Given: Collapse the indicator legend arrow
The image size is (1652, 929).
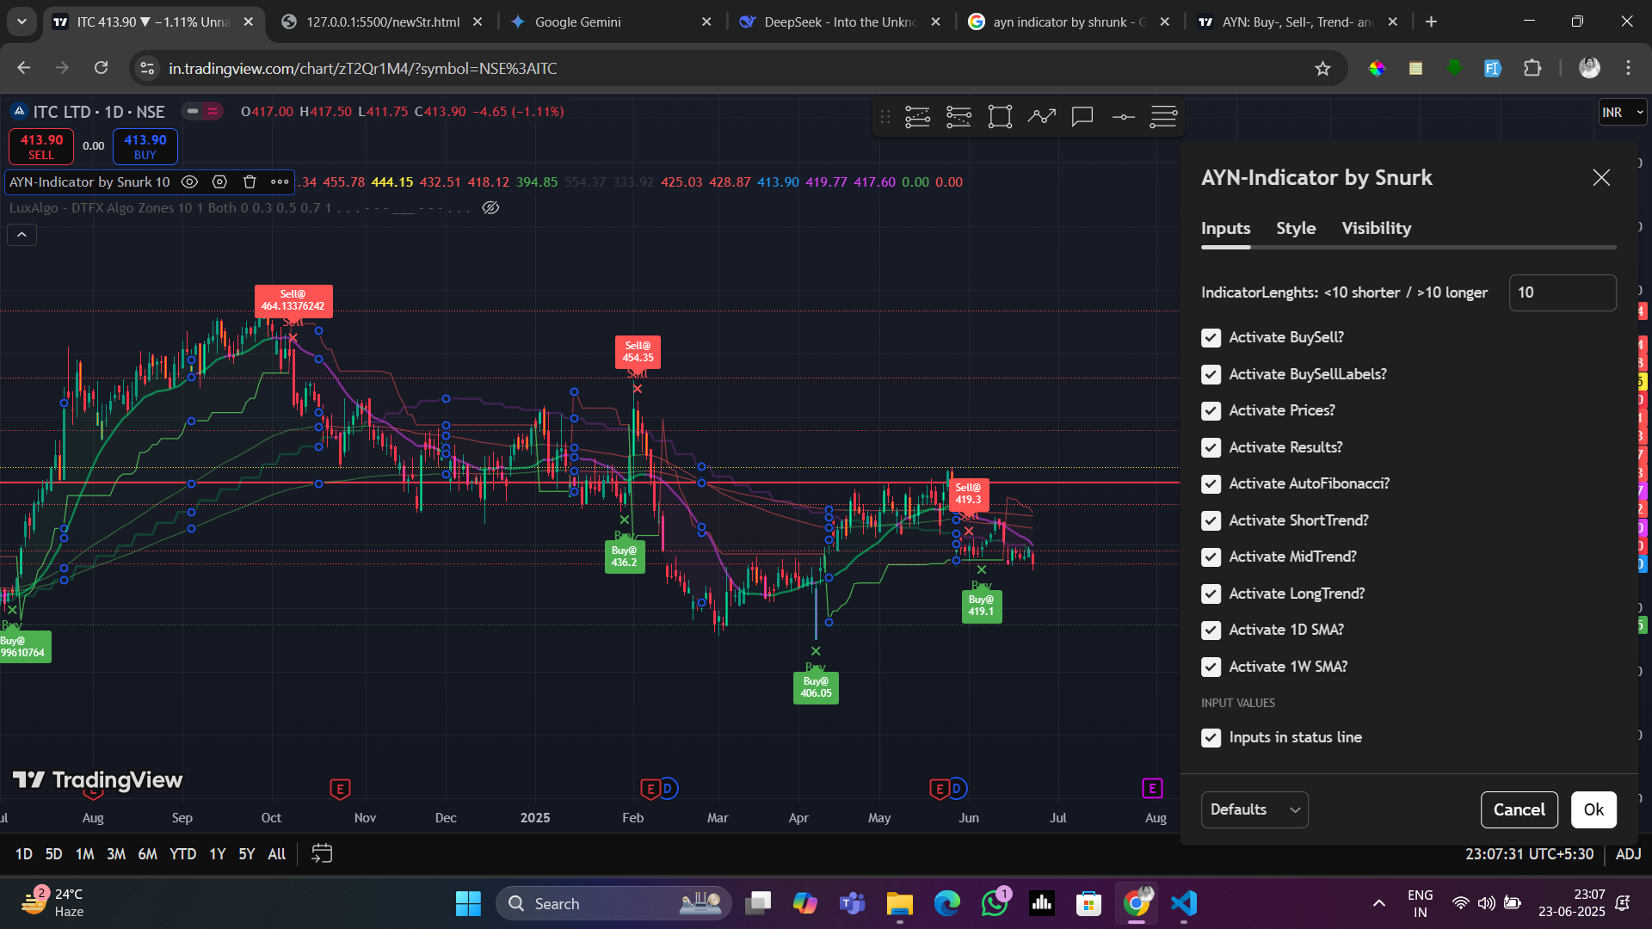Looking at the screenshot, I should point(22,234).
